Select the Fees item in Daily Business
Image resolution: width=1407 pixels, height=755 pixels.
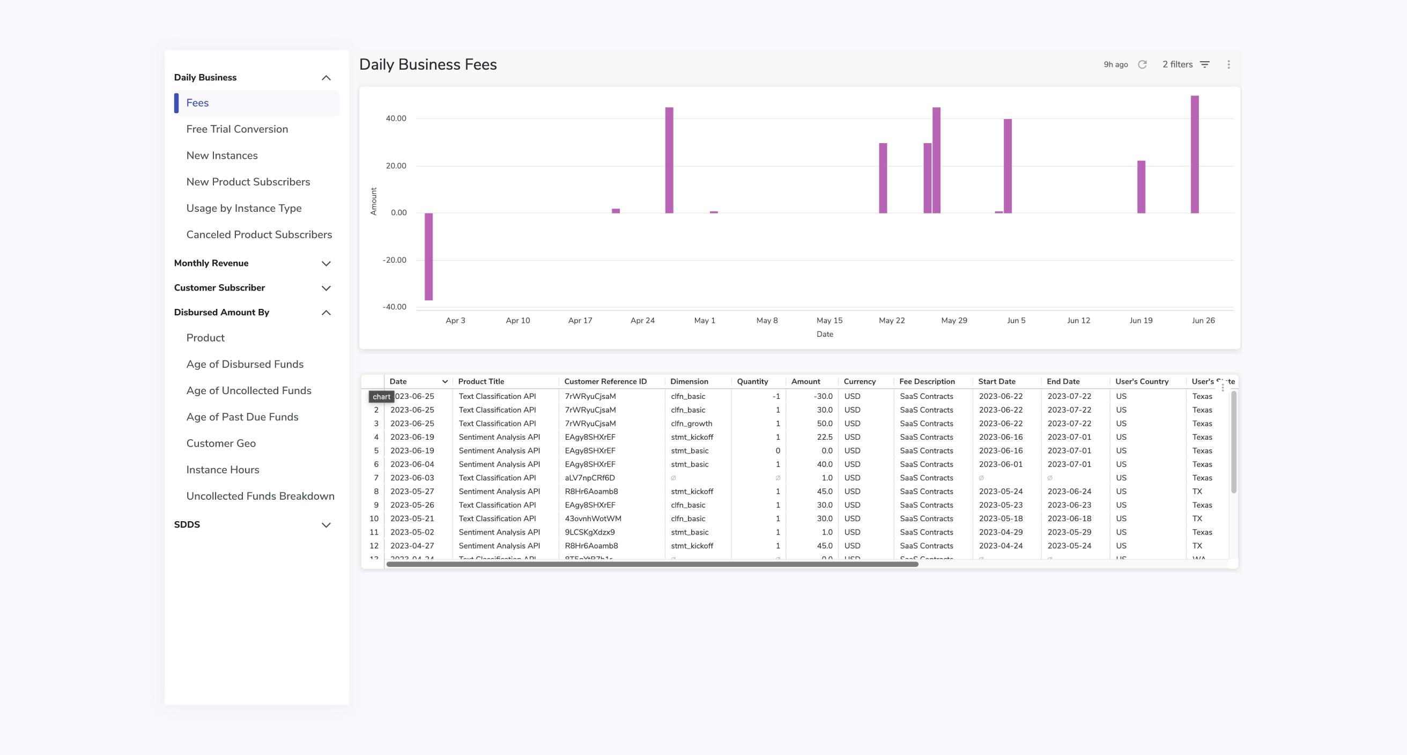pos(198,103)
